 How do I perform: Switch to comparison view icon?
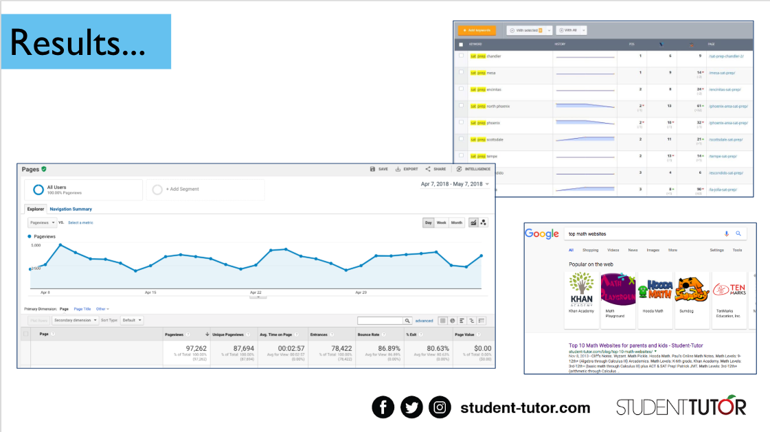[x=472, y=321]
